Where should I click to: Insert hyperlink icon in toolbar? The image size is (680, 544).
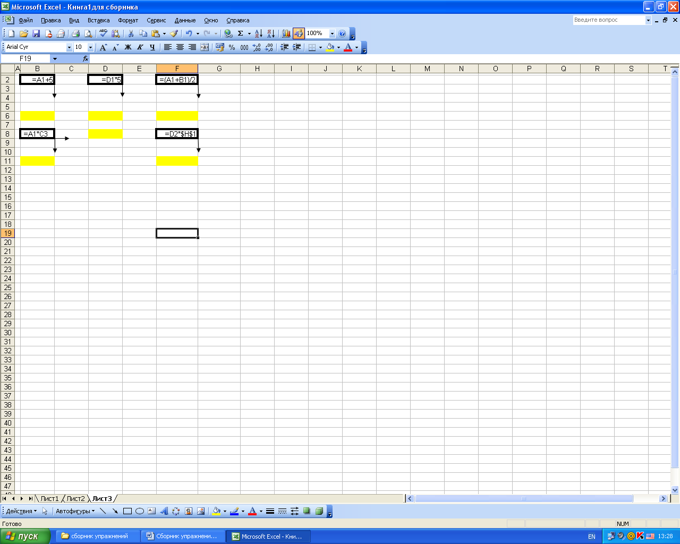(228, 33)
